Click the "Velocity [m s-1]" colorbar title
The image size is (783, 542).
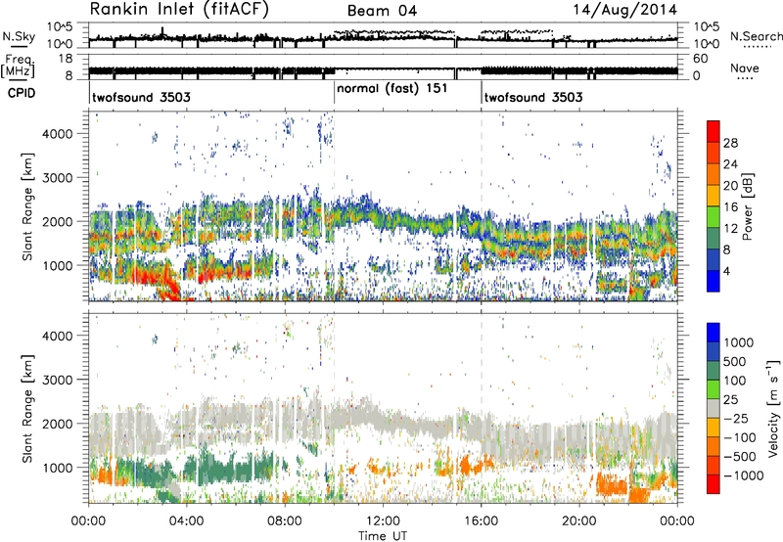(x=773, y=407)
